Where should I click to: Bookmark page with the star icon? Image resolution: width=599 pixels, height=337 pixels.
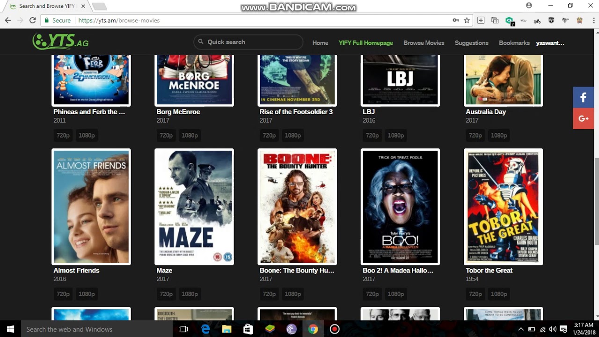coord(467,20)
